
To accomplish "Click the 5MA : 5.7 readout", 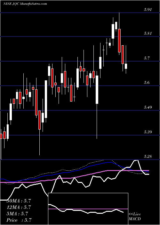I will pos(17,214).
